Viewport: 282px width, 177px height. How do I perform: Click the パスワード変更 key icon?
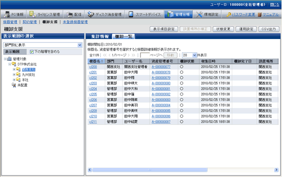click(228, 14)
